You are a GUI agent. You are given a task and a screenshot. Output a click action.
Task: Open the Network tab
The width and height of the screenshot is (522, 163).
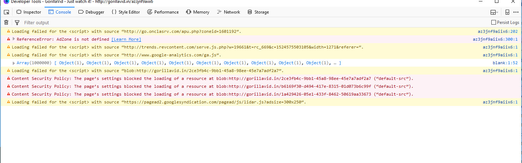click(x=228, y=12)
